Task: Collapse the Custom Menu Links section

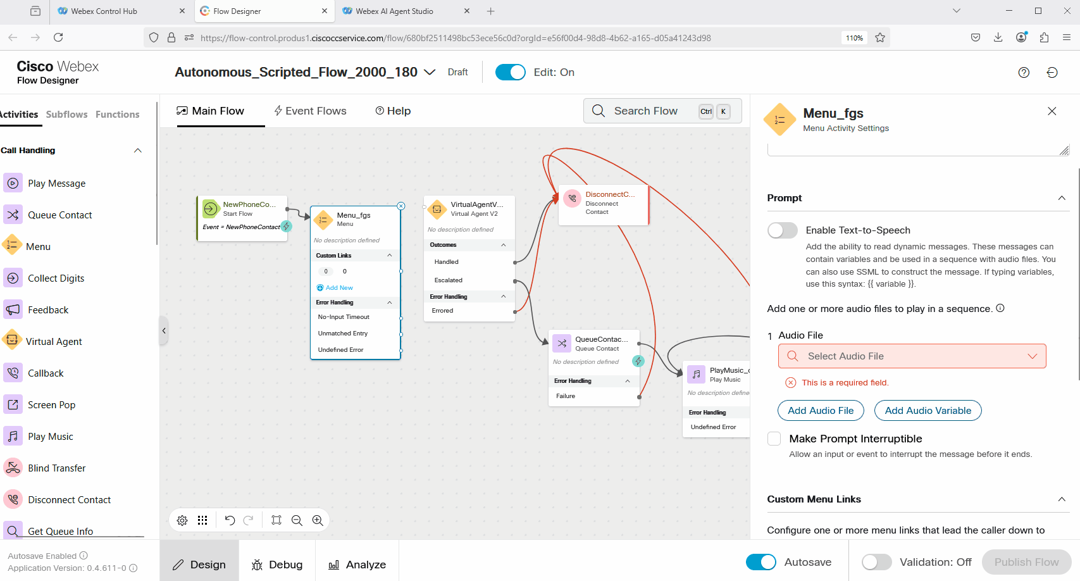Action: (x=1062, y=499)
